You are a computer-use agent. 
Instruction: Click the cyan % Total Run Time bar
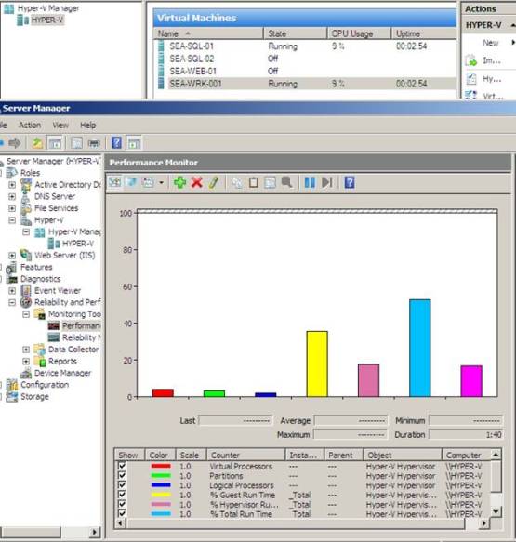click(x=420, y=348)
